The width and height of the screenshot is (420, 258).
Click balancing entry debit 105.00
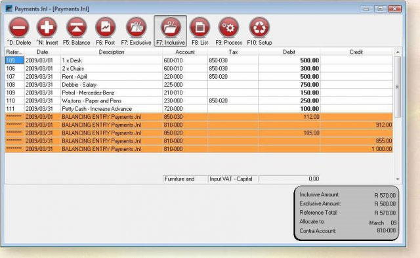click(311, 133)
